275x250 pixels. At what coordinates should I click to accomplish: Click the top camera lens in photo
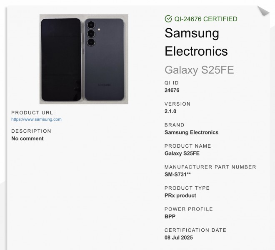coord(91,26)
